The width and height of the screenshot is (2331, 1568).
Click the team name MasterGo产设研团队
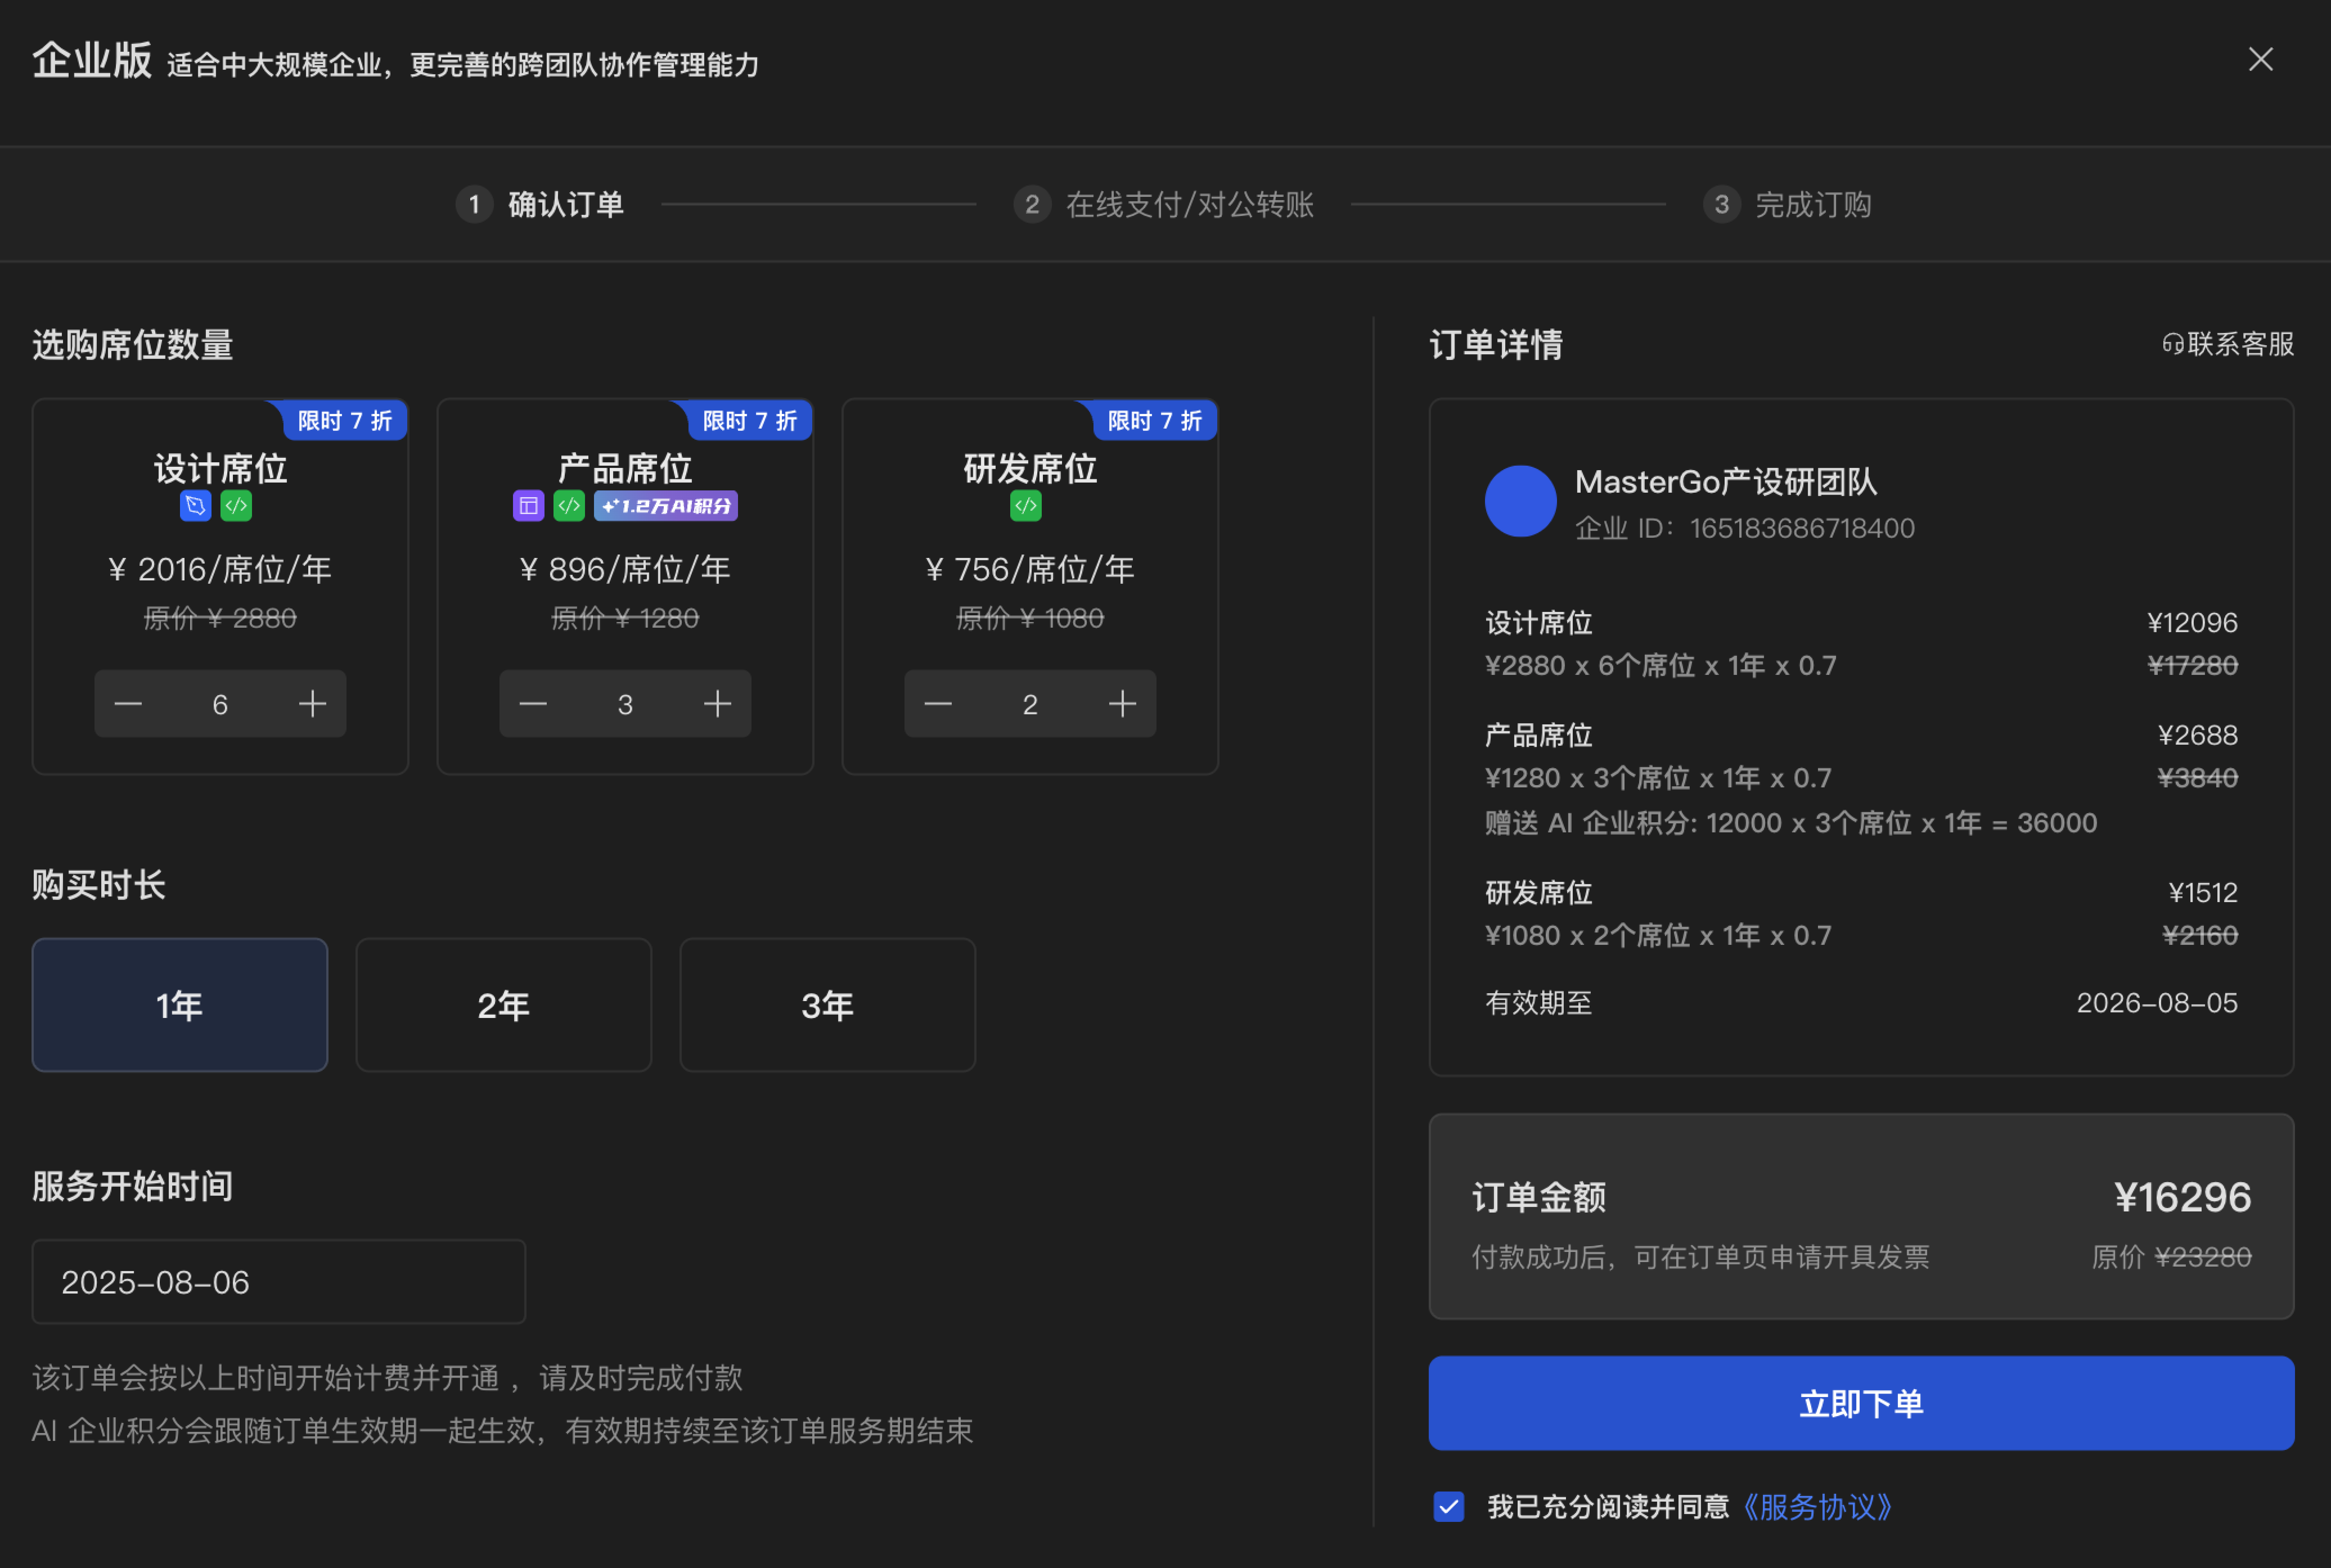click(x=1726, y=482)
